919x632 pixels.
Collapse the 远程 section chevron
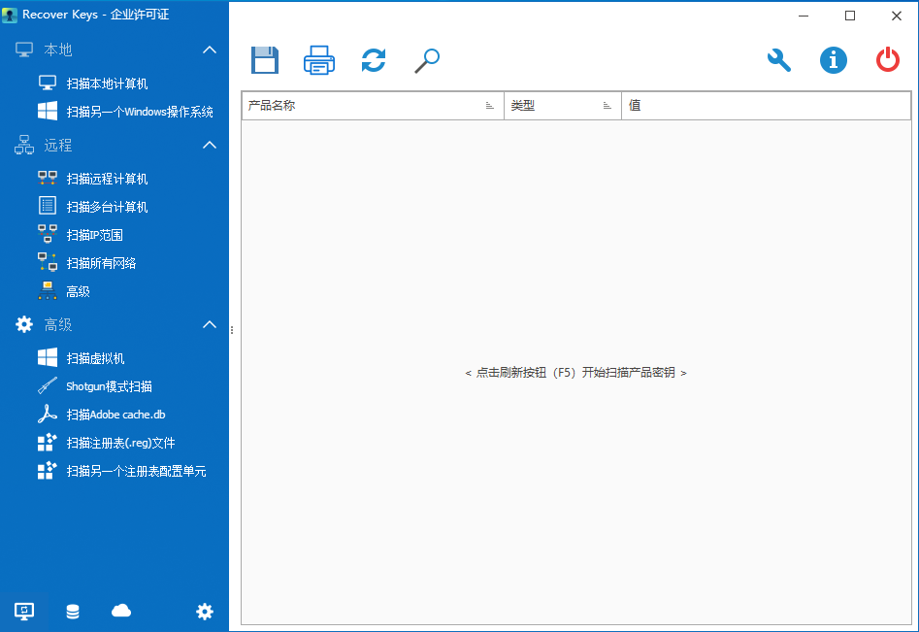(x=210, y=145)
